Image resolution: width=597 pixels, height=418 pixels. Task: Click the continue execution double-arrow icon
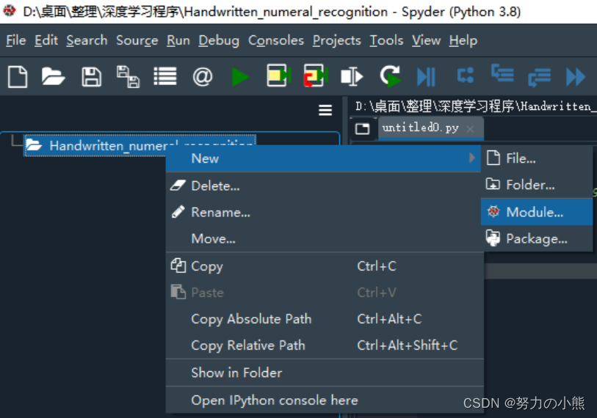[x=576, y=77]
